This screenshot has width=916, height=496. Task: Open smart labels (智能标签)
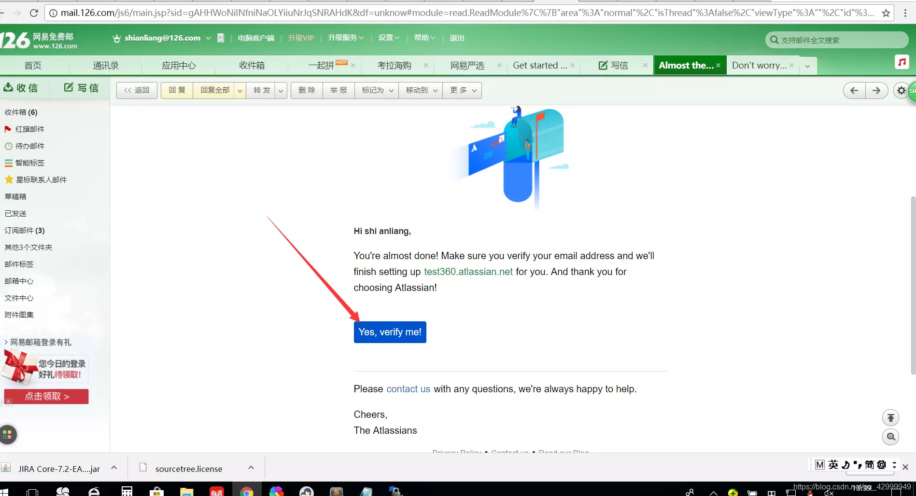(24, 163)
